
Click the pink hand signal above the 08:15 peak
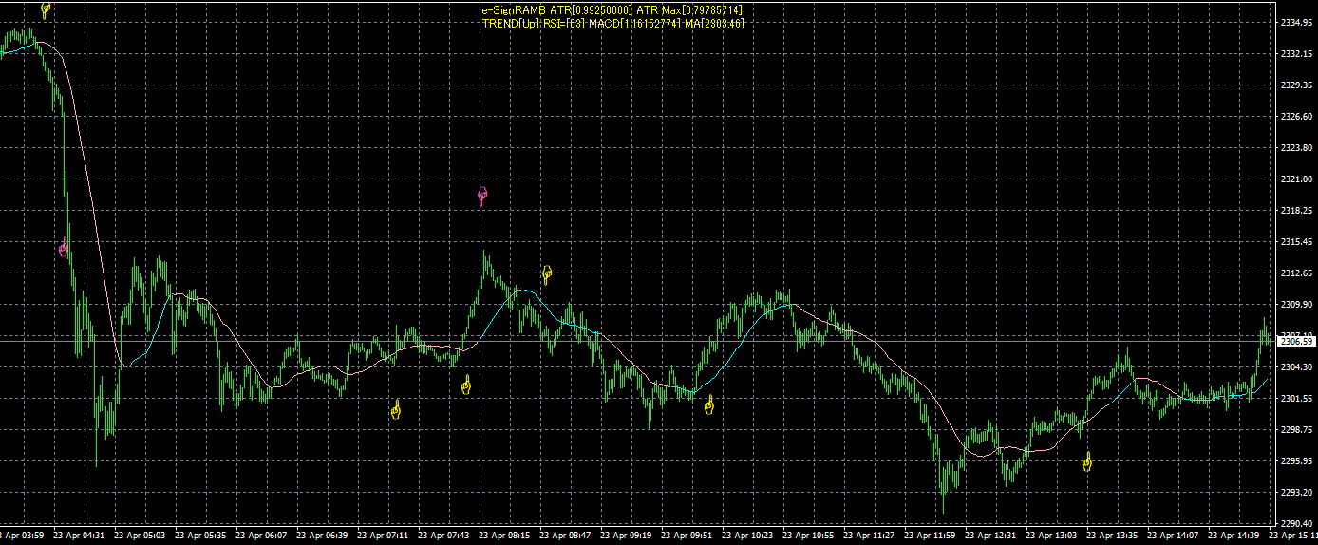coord(482,197)
